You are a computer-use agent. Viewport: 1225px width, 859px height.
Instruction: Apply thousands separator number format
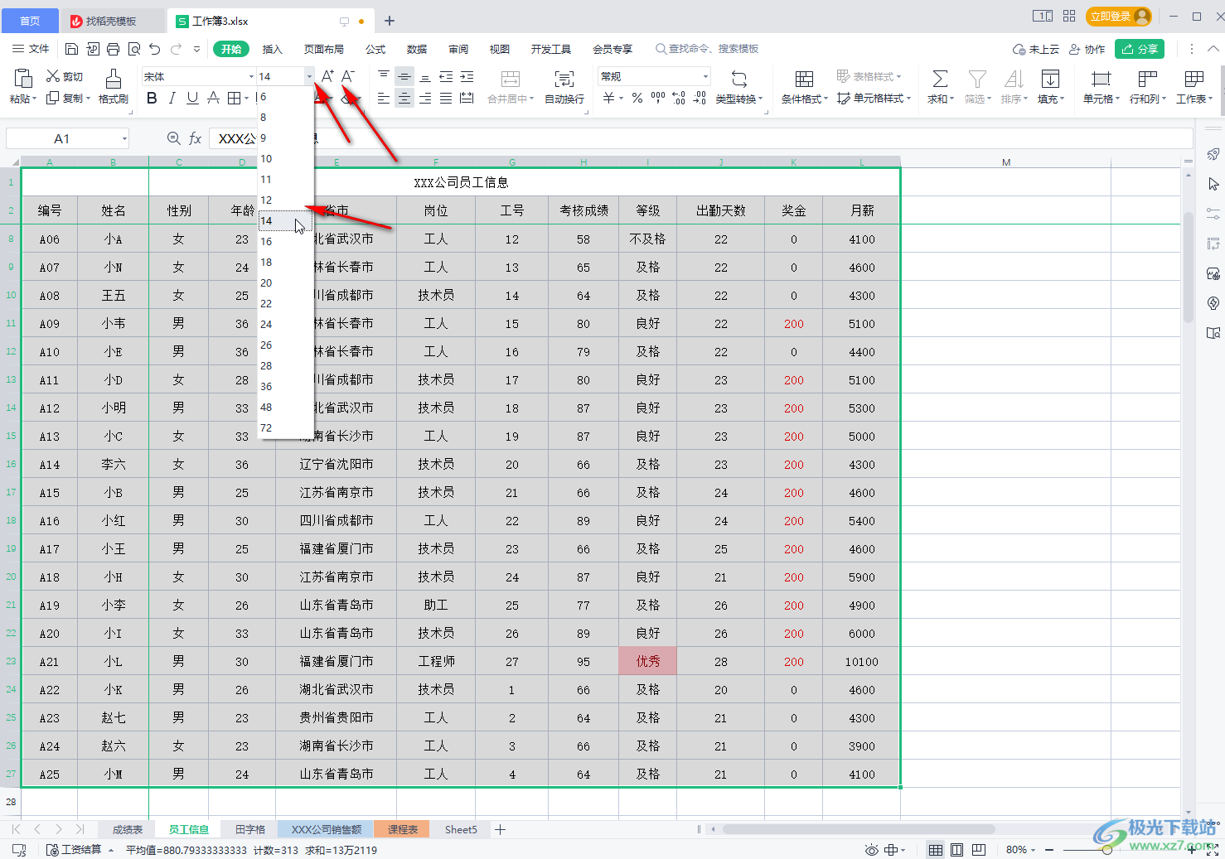tap(658, 98)
